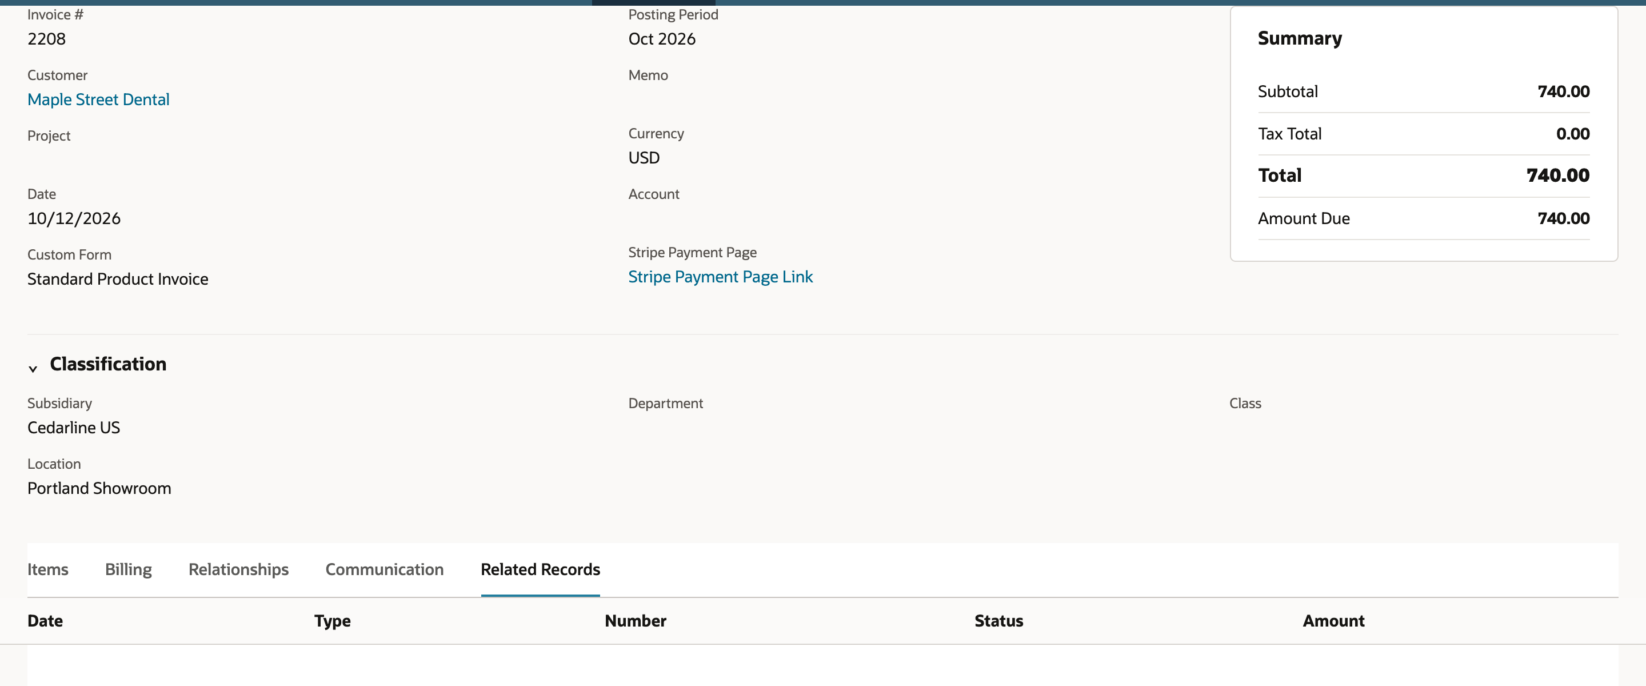Click the Type column header

332,621
